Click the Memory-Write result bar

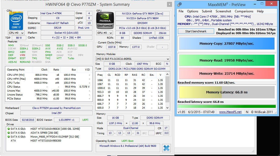(227, 73)
